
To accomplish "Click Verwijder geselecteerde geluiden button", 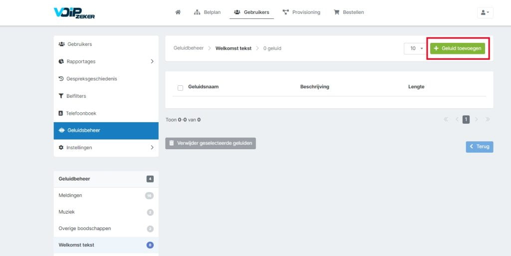I will click(211, 143).
